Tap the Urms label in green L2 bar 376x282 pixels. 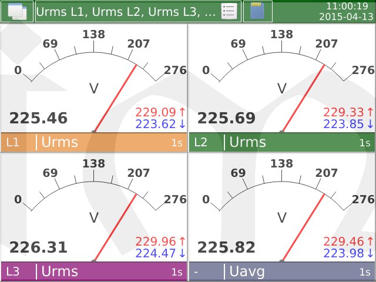(x=247, y=142)
